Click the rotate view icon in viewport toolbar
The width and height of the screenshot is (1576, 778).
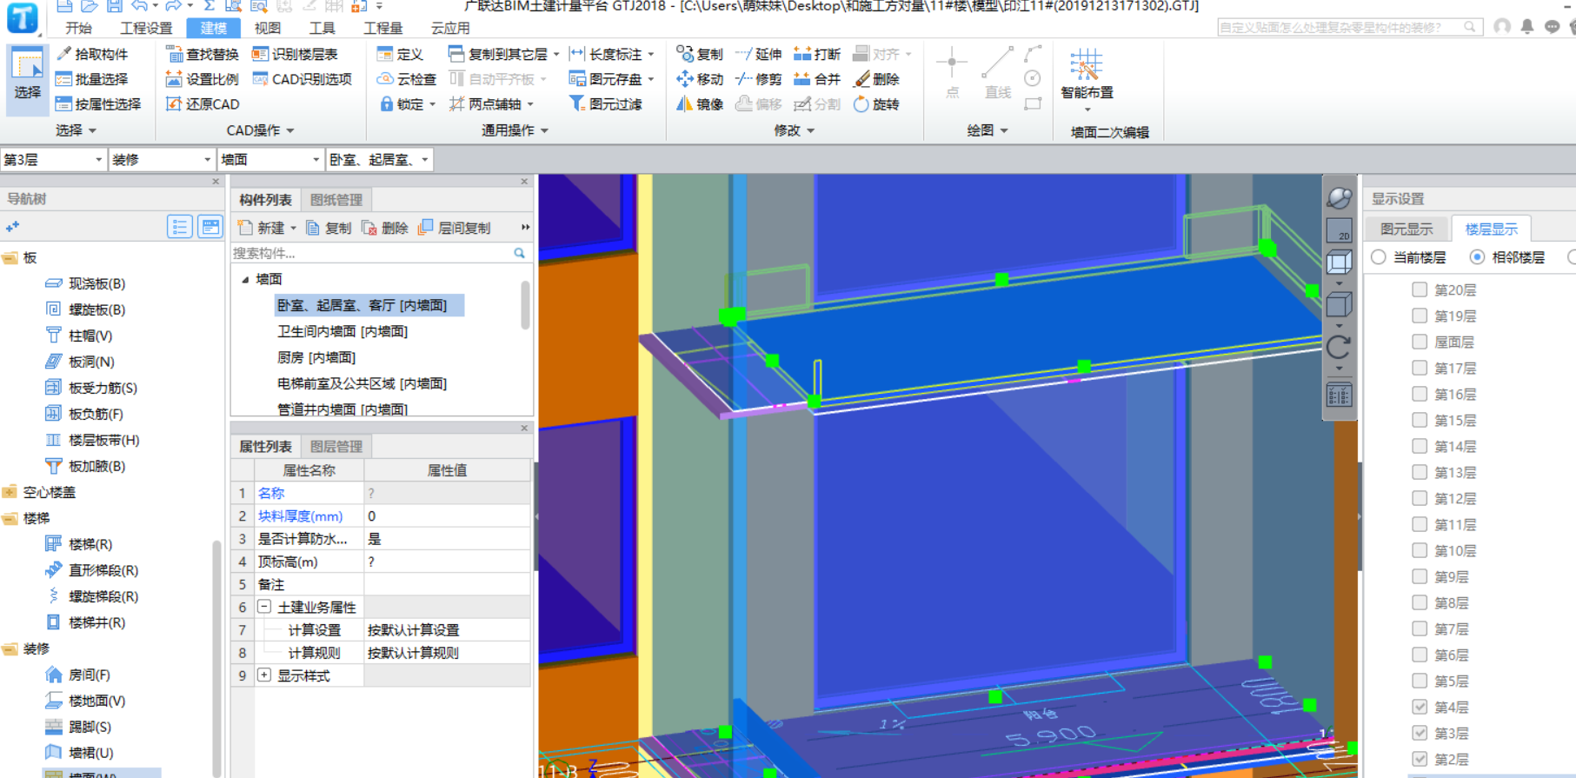1340,347
